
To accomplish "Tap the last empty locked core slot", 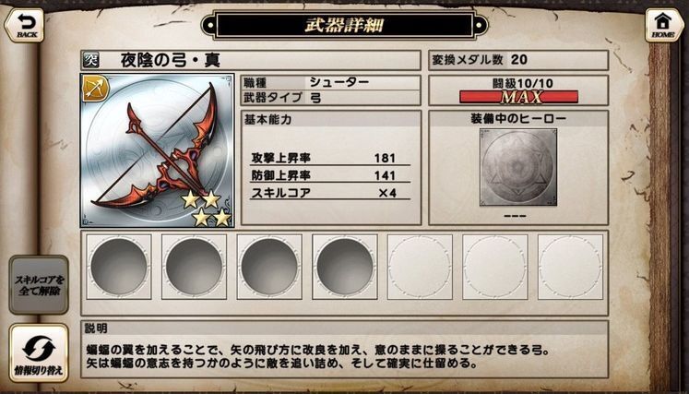I will coord(570,267).
